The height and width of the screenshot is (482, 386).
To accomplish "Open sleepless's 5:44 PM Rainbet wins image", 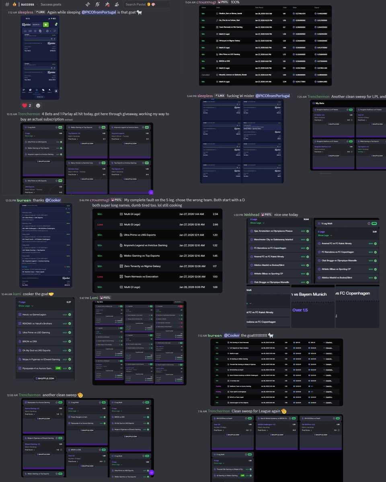I will click(x=242, y=141).
